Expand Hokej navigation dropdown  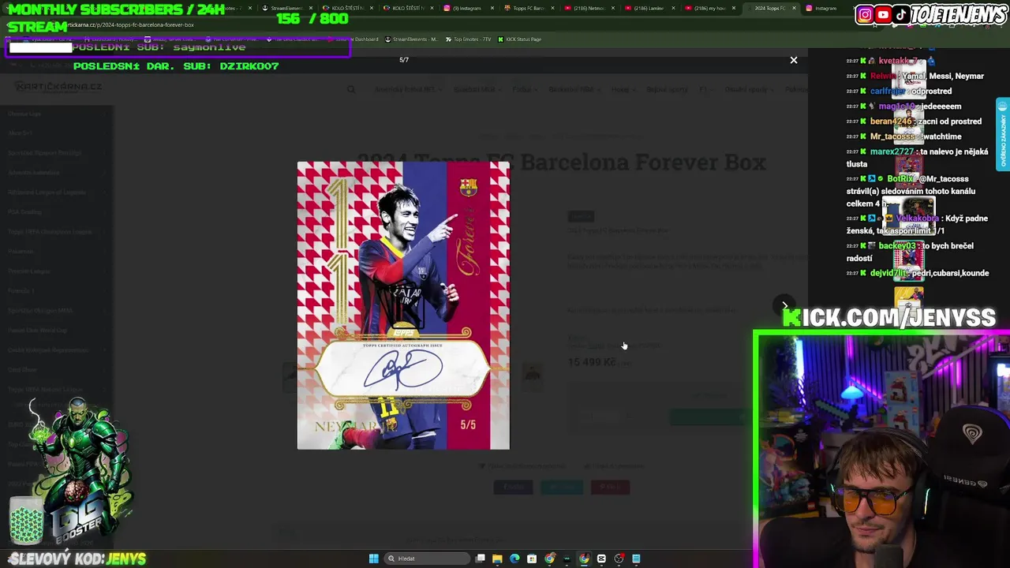[623, 90]
